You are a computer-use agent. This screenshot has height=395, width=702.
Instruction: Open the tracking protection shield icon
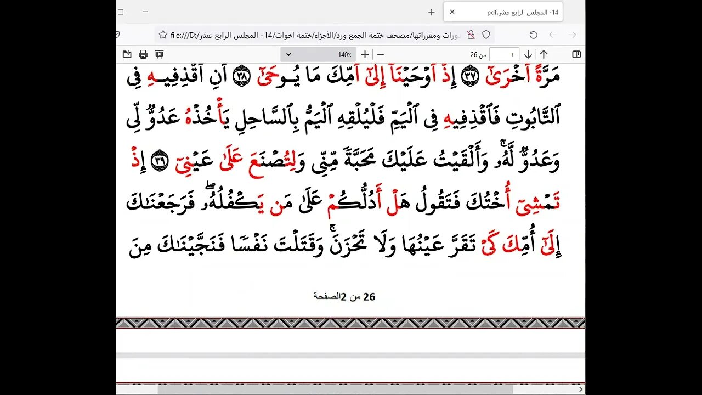[486, 35]
